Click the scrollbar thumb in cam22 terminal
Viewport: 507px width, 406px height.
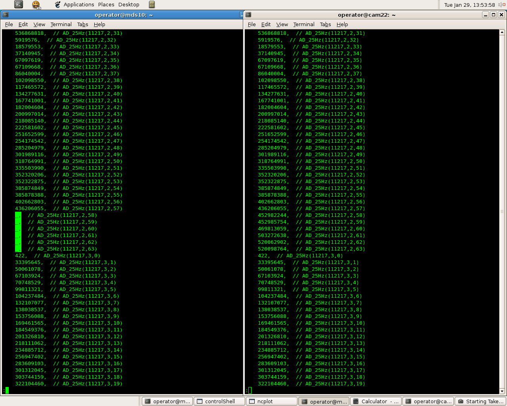click(502, 212)
